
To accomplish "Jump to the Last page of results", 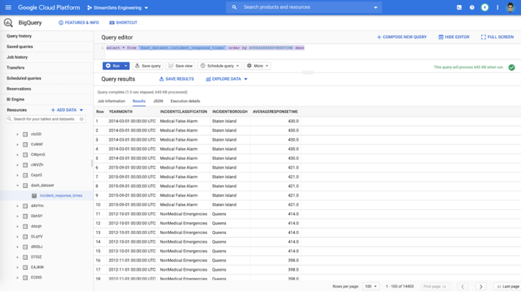I will 508,286.
